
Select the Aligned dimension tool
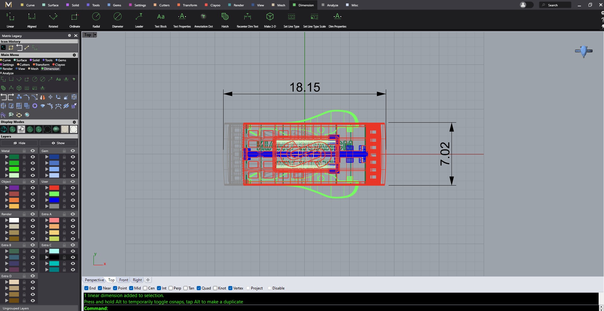click(x=32, y=20)
